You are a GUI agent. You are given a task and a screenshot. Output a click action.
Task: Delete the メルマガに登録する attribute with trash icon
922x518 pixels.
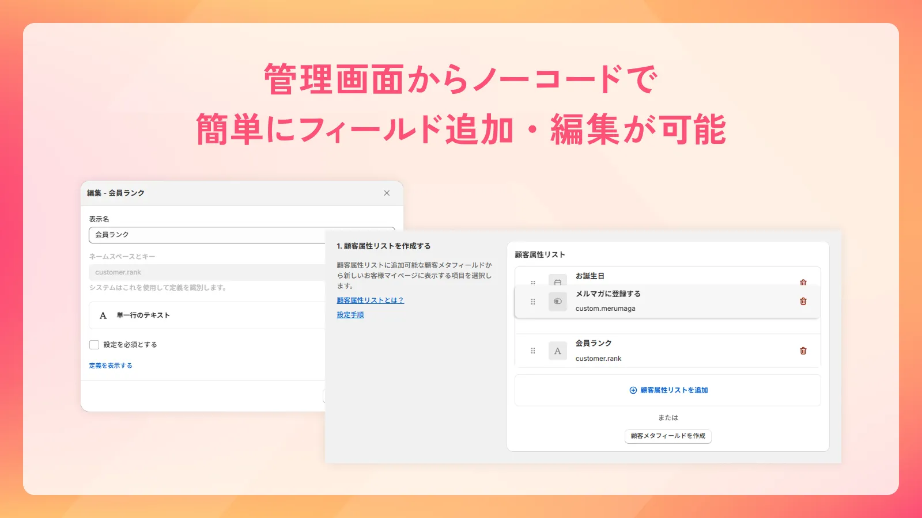point(803,300)
